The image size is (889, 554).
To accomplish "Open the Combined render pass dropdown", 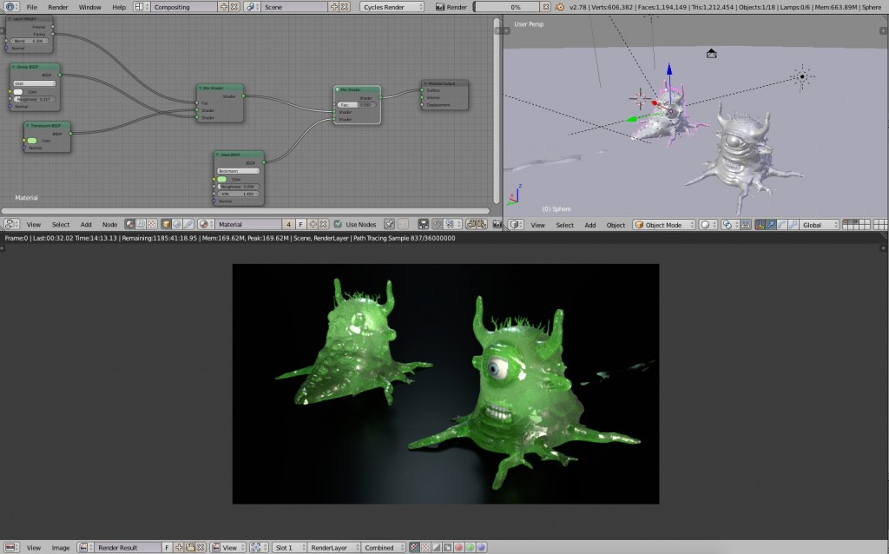I will (379, 547).
